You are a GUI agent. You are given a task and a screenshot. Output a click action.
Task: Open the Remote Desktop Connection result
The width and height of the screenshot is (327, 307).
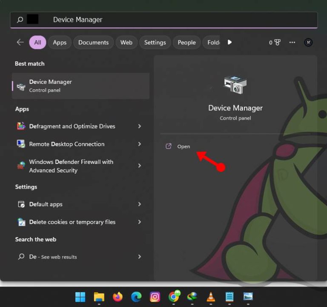click(81, 144)
